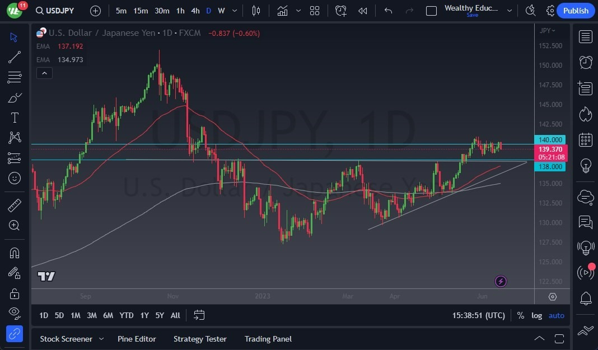
Task: Open the Strategy Tester tab
Action: (x=200, y=339)
